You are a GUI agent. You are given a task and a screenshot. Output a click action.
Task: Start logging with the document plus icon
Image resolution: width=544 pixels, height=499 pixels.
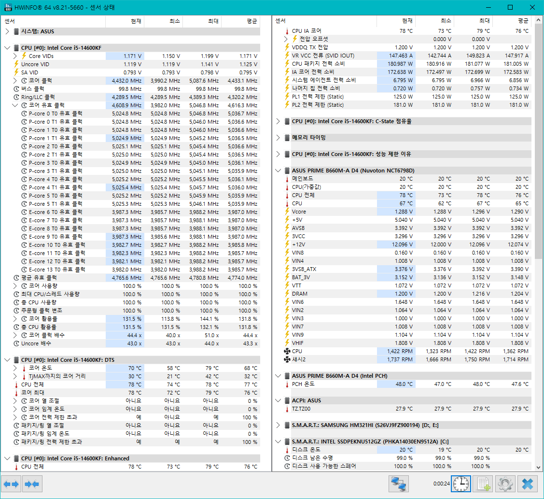pos(484,484)
